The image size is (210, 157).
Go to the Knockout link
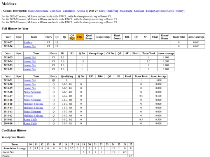pos(139,11)
